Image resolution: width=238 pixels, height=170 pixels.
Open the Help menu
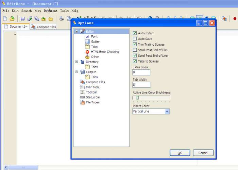click(x=75, y=11)
